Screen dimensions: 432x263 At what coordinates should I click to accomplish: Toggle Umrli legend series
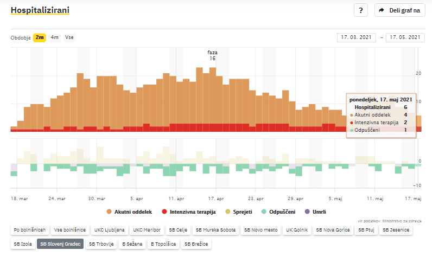(x=315, y=211)
